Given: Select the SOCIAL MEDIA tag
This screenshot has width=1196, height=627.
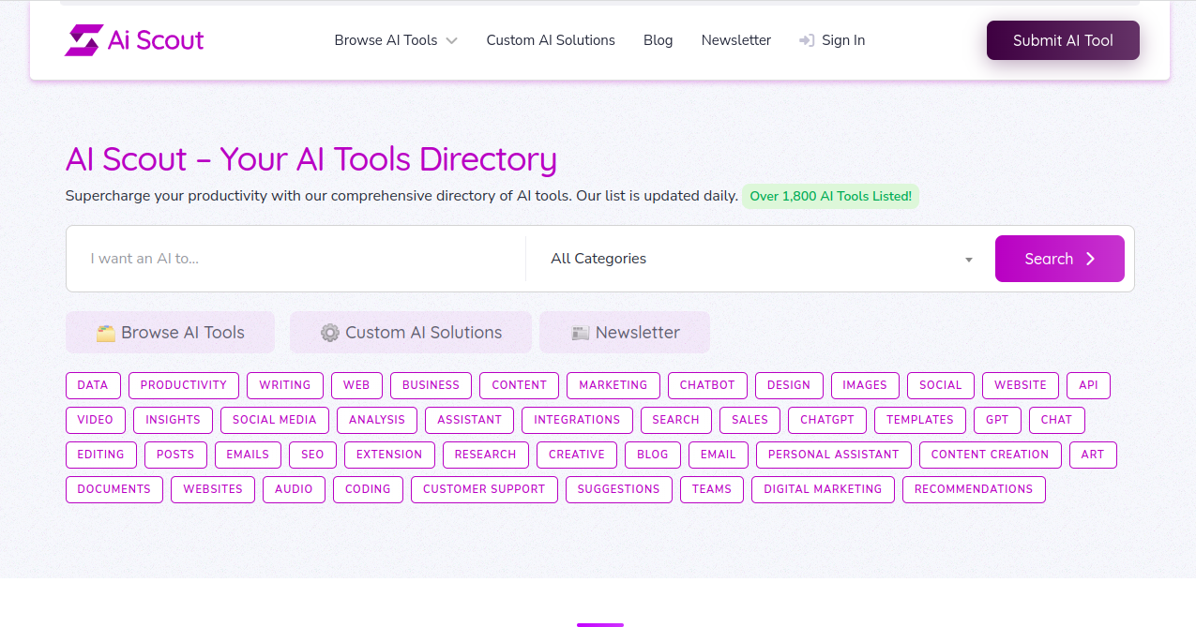Looking at the screenshot, I should point(275,420).
